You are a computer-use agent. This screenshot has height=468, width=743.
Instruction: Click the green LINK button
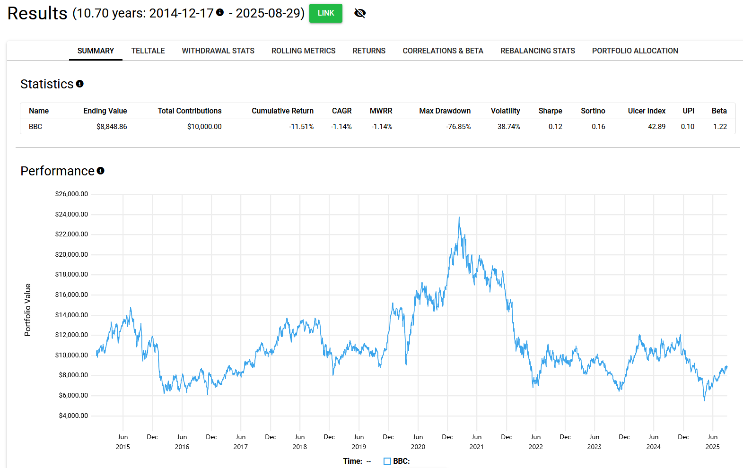pyautogui.click(x=326, y=13)
